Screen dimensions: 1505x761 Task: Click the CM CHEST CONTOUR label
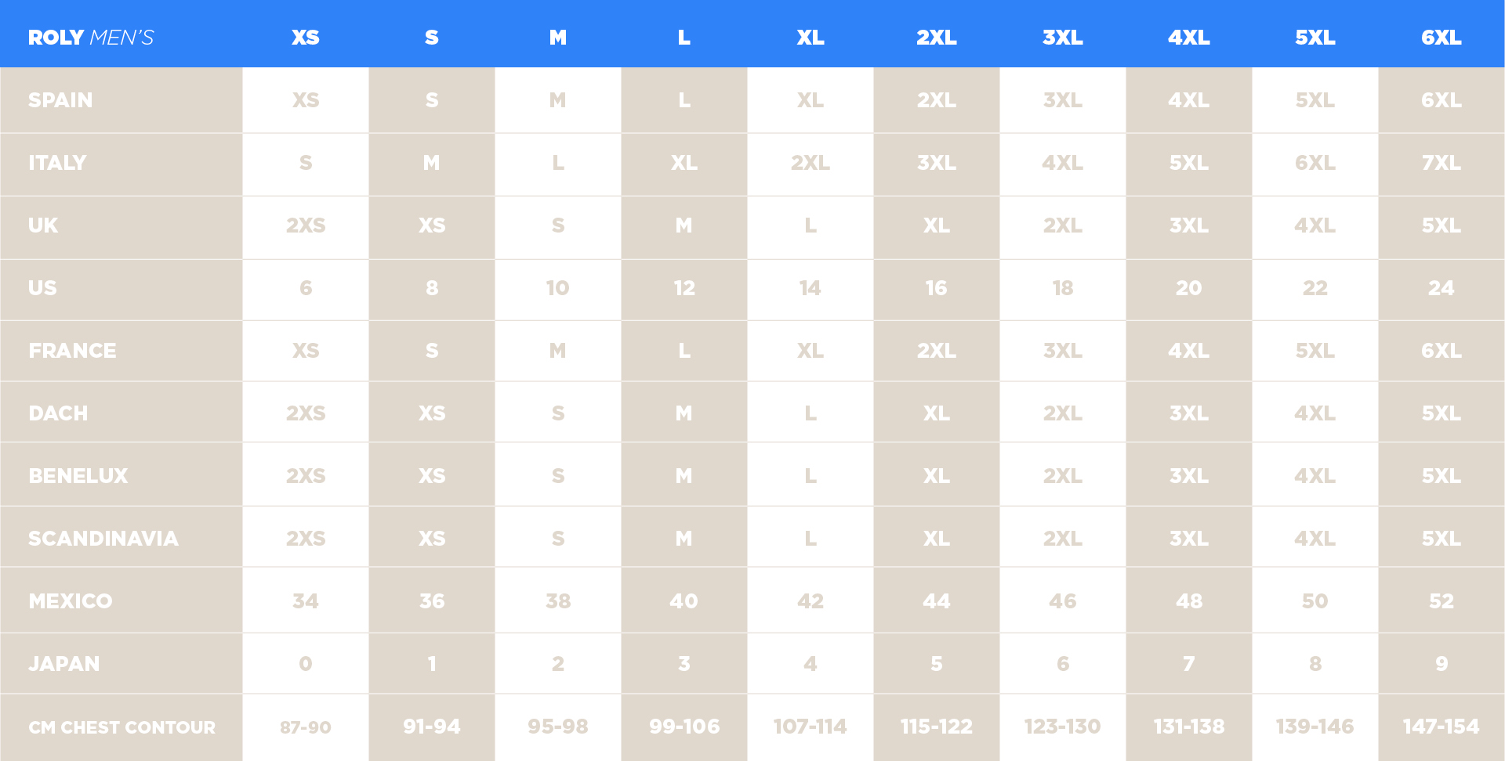tap(121, 727)
